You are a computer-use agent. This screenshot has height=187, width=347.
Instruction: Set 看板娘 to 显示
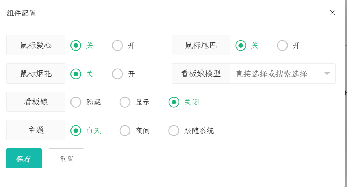[125, 102]
